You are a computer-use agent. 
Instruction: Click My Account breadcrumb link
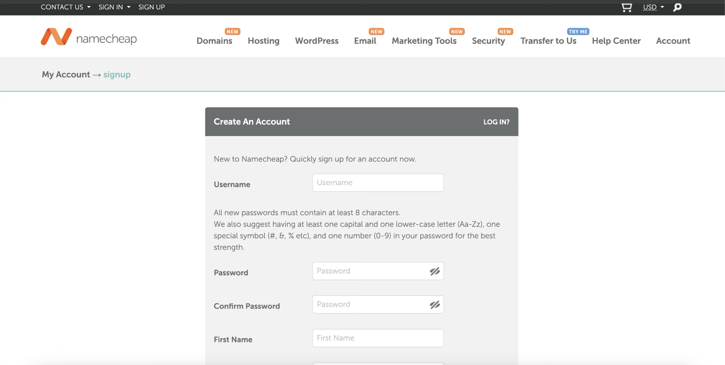pos(66,75)
